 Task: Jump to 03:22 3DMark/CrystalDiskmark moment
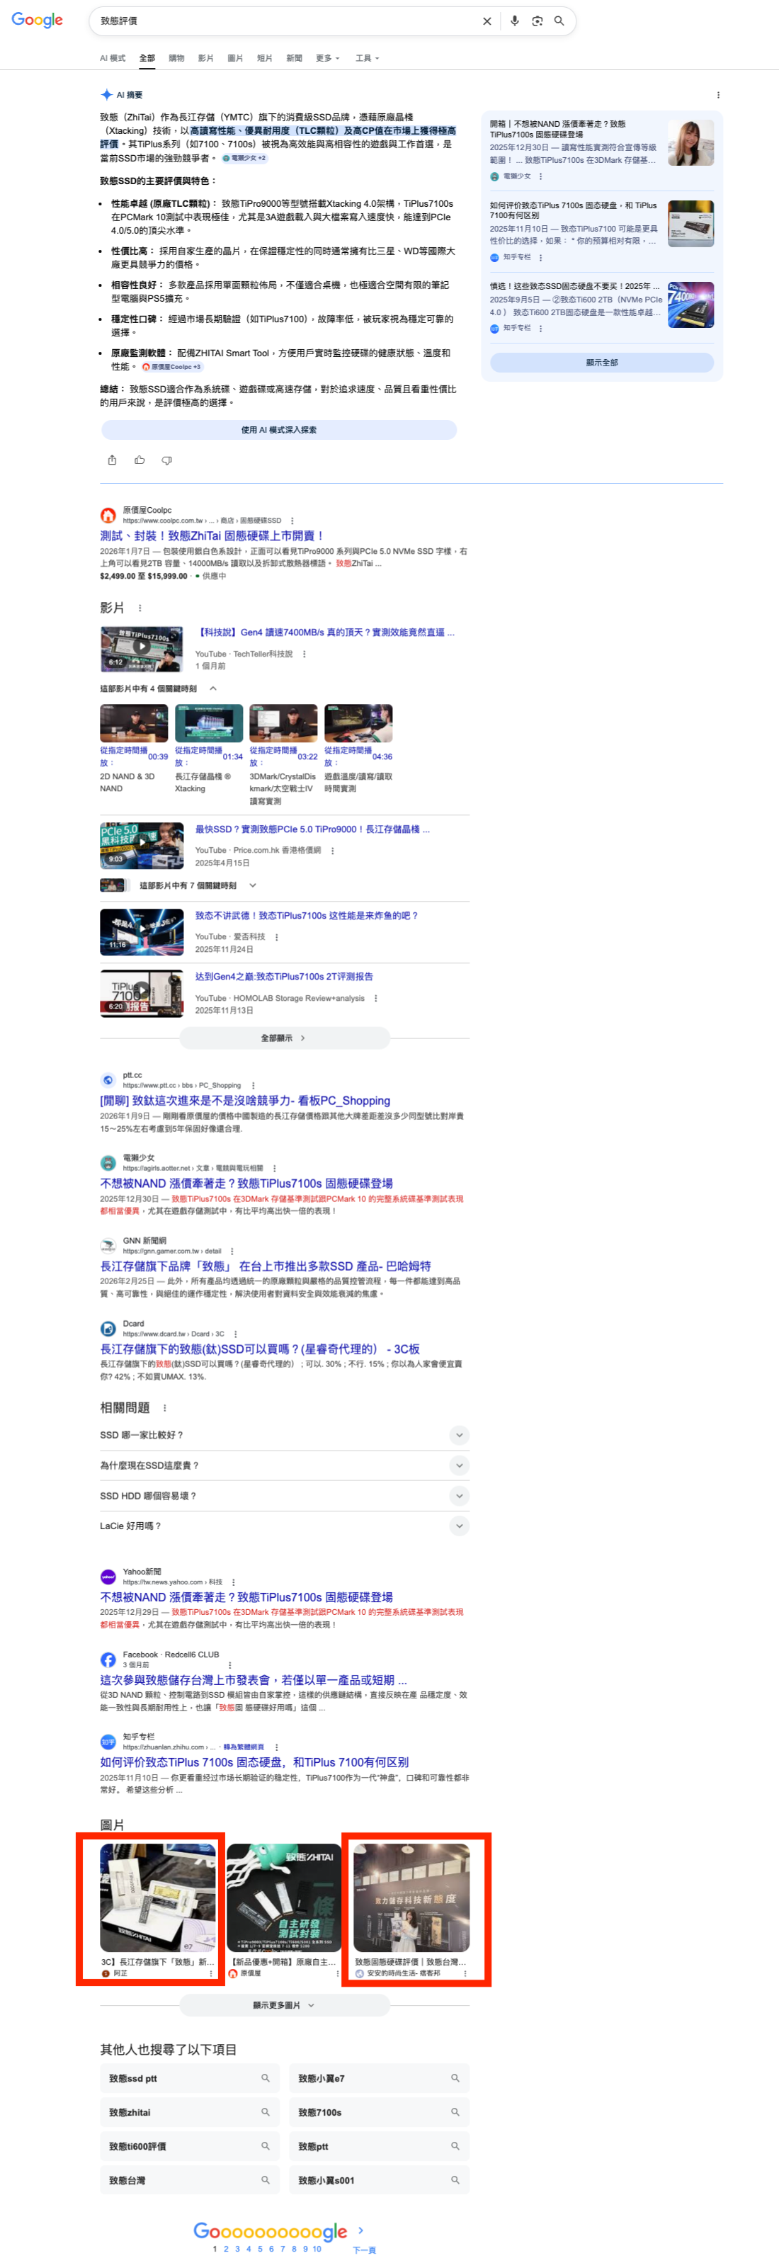tap(284, 724)
